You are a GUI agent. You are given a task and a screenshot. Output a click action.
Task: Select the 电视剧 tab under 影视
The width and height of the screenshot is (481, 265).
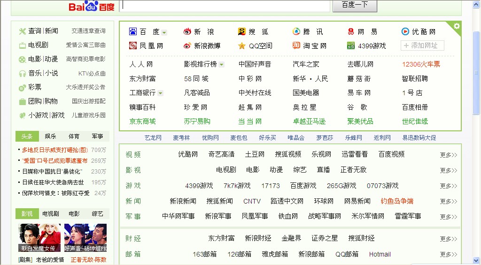51,213
